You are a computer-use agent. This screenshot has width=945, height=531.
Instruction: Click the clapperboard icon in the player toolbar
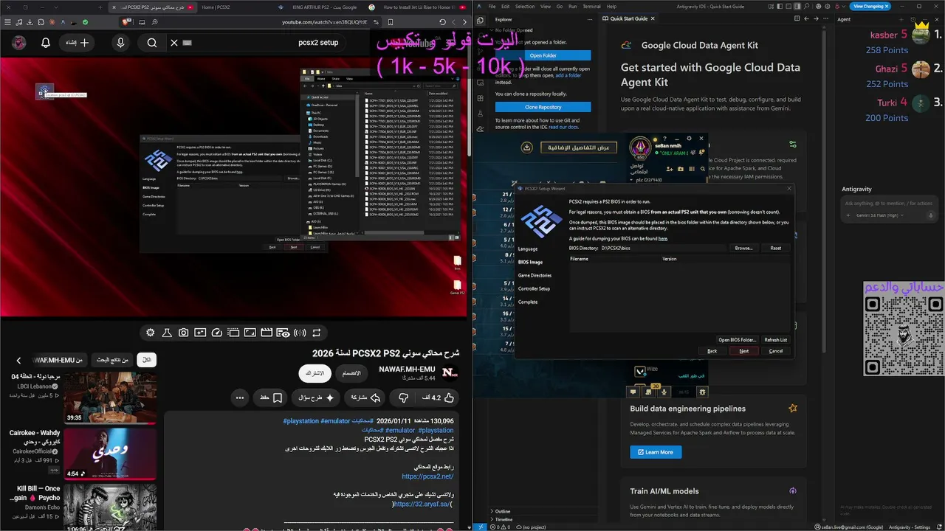click(x=267, y=333)
